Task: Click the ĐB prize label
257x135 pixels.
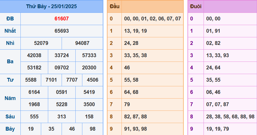Action: click(10, 19)
